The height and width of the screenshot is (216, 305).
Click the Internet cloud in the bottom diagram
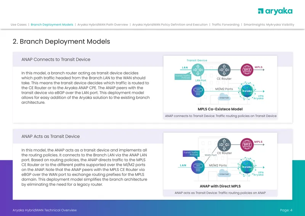pos(224,174)
